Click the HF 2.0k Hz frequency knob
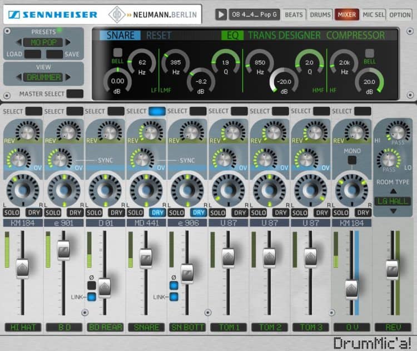This screenshot has width=417, height=351. [344, 62]
